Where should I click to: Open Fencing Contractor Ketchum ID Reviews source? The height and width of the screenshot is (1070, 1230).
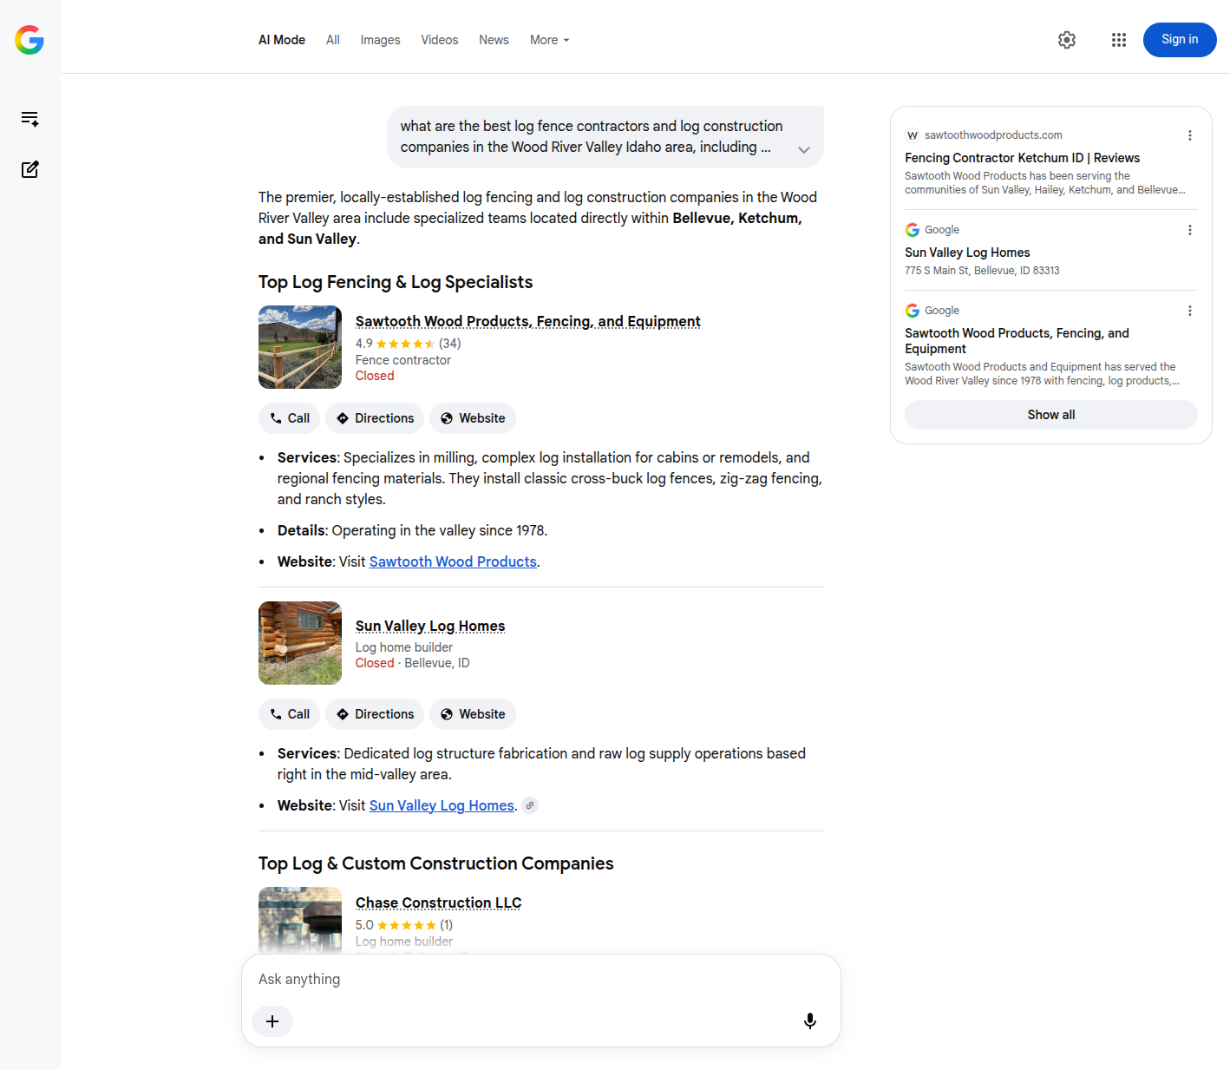pos(1022,158)
